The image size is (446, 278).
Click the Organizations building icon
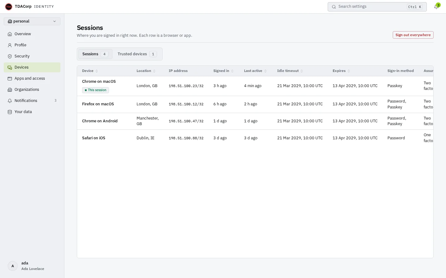[x=10, y=90]
